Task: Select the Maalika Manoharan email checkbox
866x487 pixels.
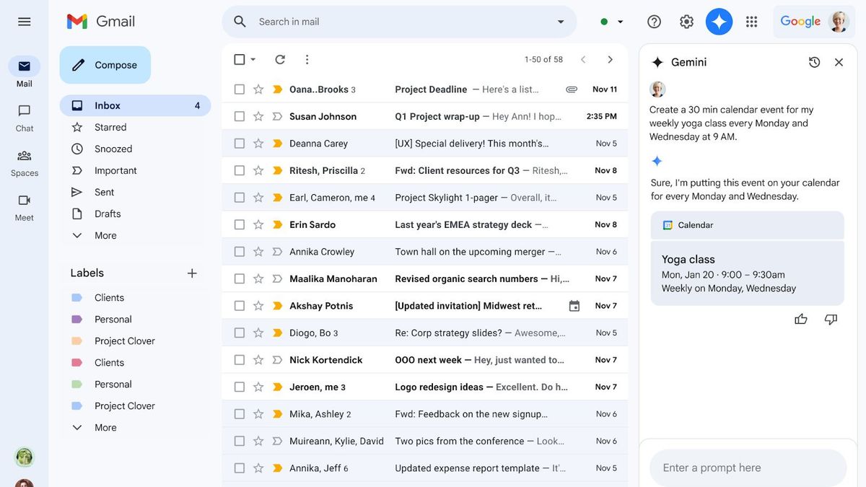Action: [240, 278]
